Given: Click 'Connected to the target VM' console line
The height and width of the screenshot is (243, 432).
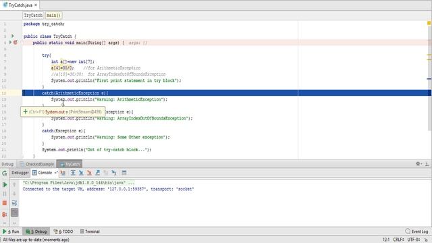Looking at the screenshot, I should [x=108, y=189].
